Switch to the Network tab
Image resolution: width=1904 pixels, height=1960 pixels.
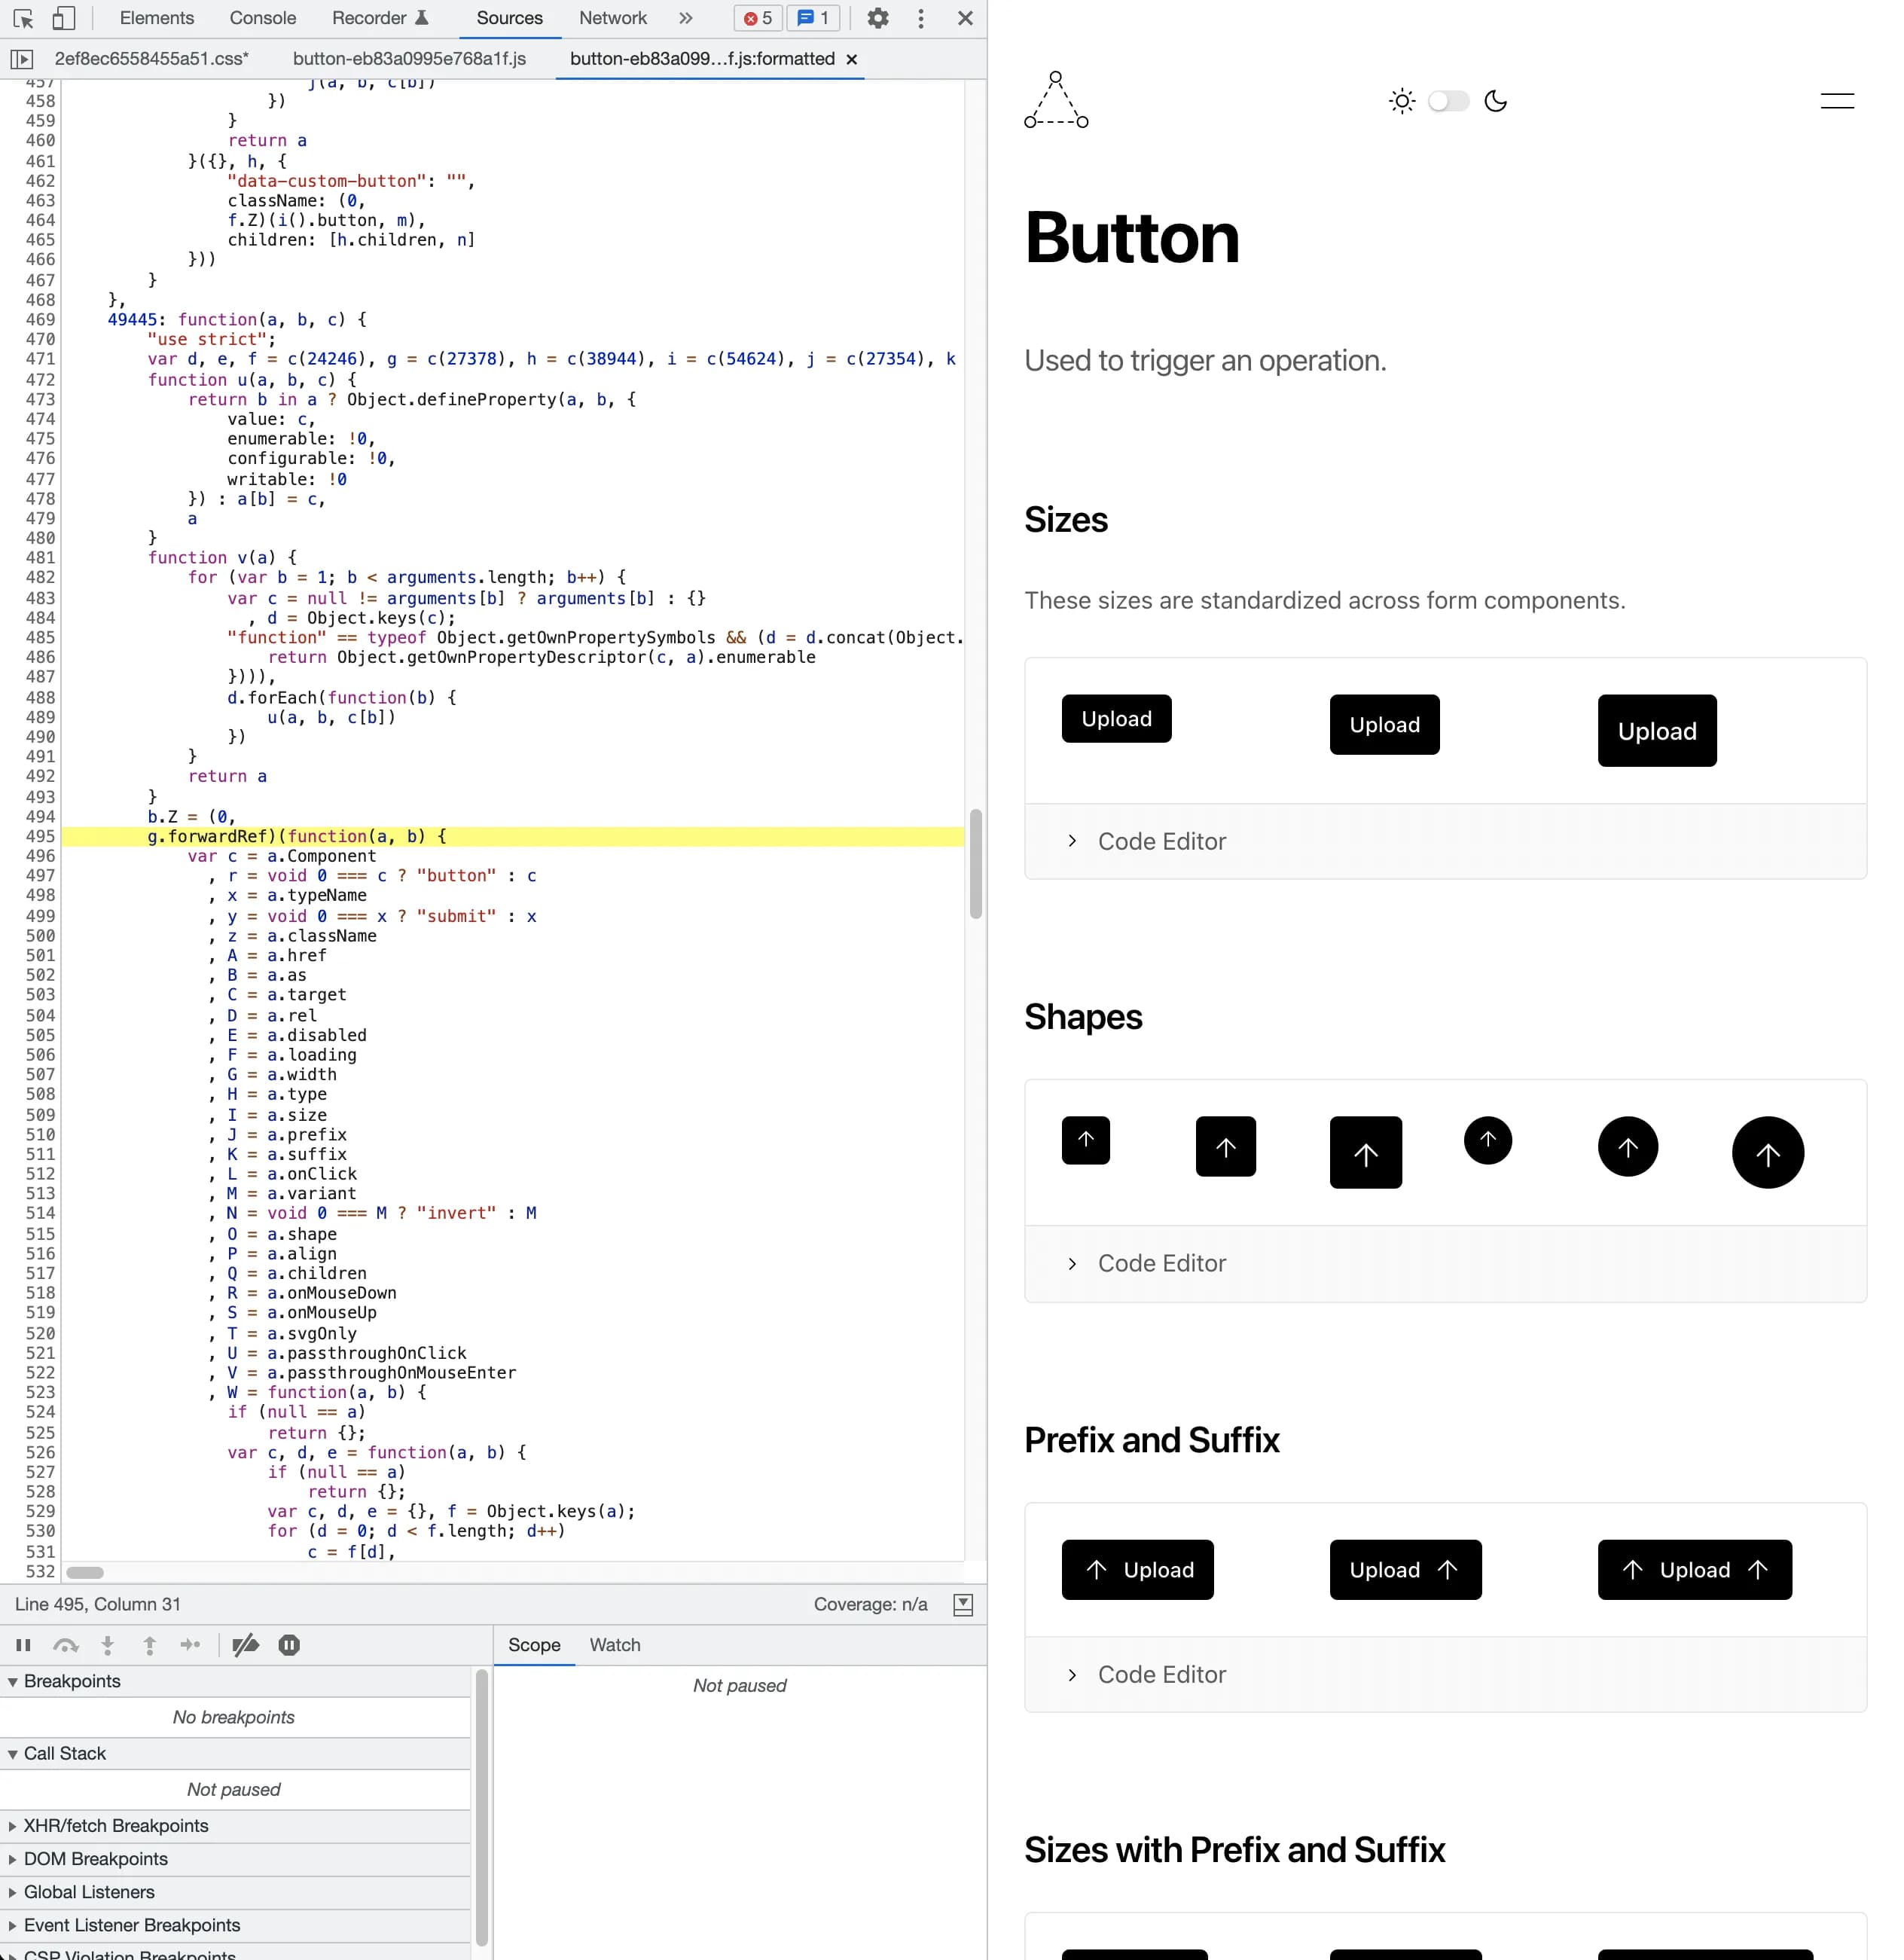pos(612,18)
